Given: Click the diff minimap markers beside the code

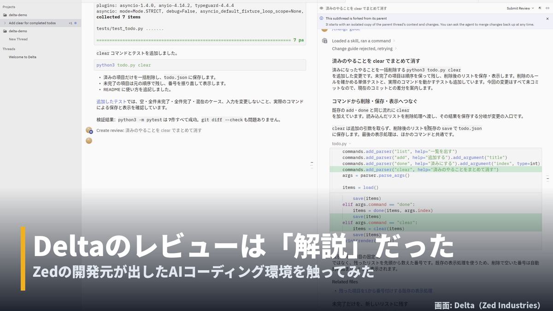Looking at the screenshot, I should [547, 179].
